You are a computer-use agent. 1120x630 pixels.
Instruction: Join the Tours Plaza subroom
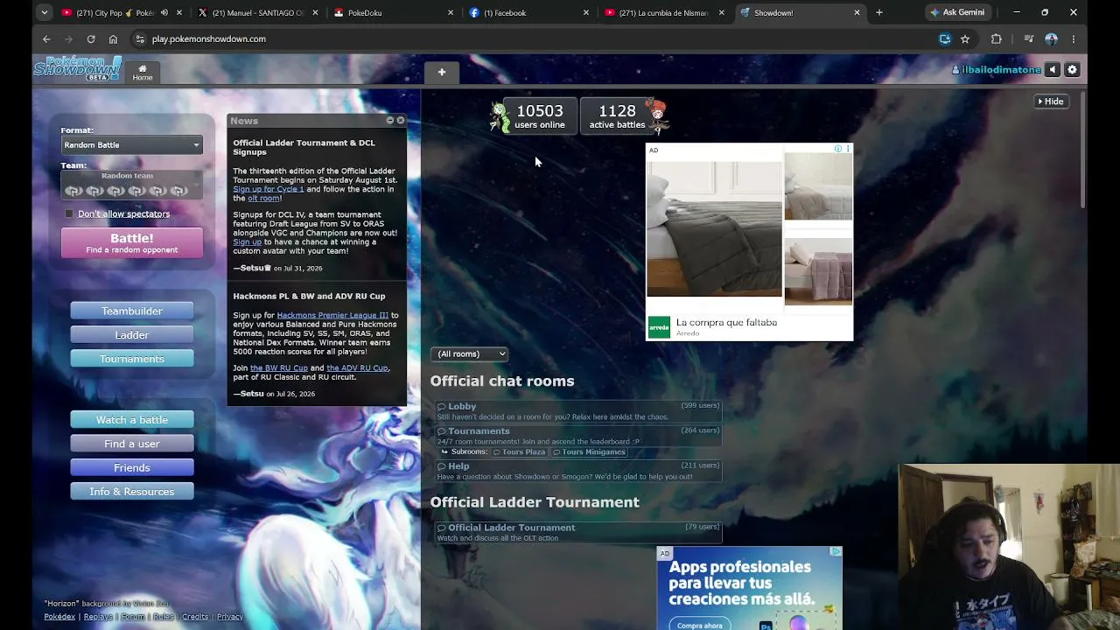[519, 452]
